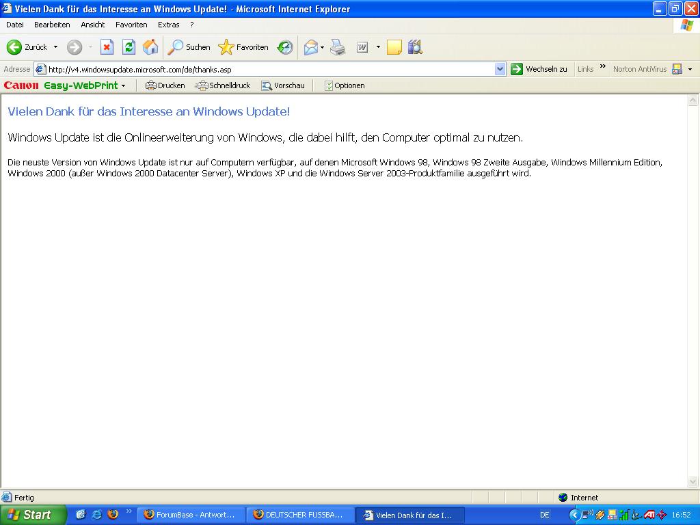Open the Datei menu
This screenshot has width=700, height=525.
pyautogui.click(x=15, y=25)
